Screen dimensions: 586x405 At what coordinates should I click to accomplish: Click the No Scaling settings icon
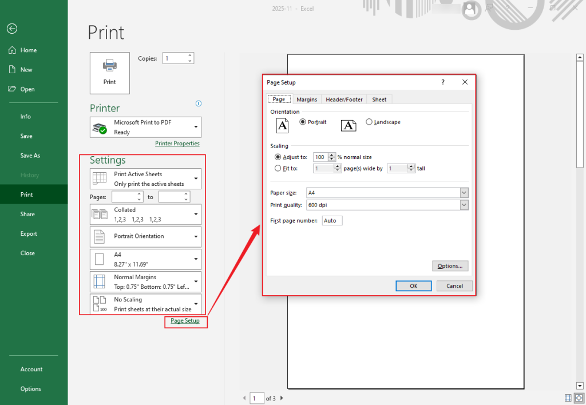(x=100, y=303)
